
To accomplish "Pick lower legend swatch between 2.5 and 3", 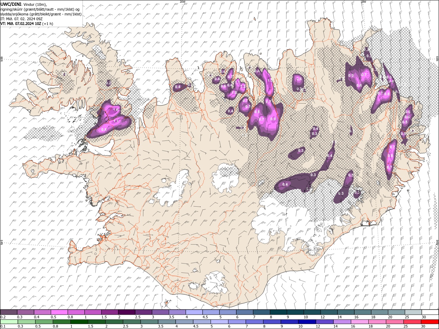I will tap(131, 322).
